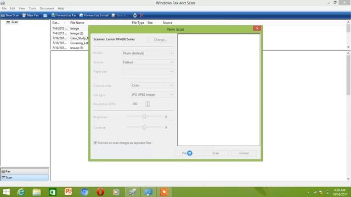The image size is (351, 197).
Task: Start a New Scan from the toolbar
Action: tap(10, 15)
